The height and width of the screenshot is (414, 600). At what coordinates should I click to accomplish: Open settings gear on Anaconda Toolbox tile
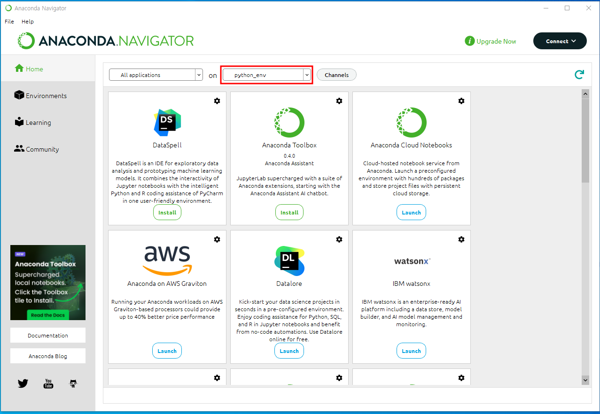tap(339, 101)
